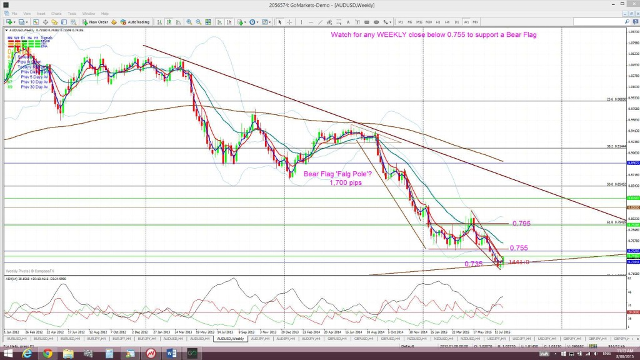This screenshot has width=640, height=360.
Task: Open Microsoft Word from the taskbar
Action: click(171, 354)
